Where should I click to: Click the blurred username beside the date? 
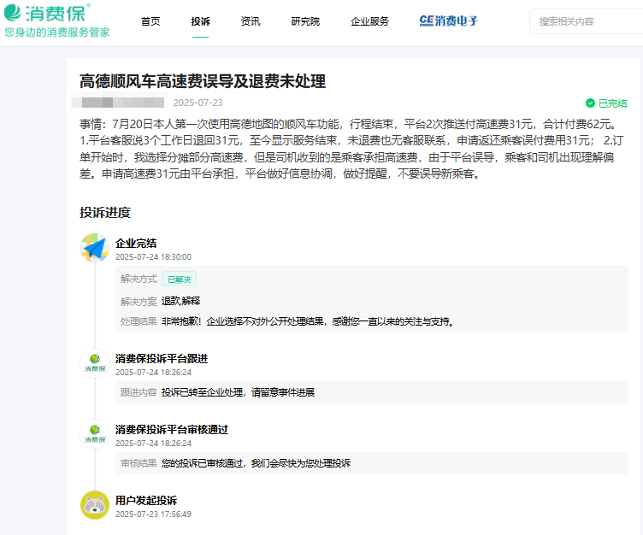click(x=118, y=103)
